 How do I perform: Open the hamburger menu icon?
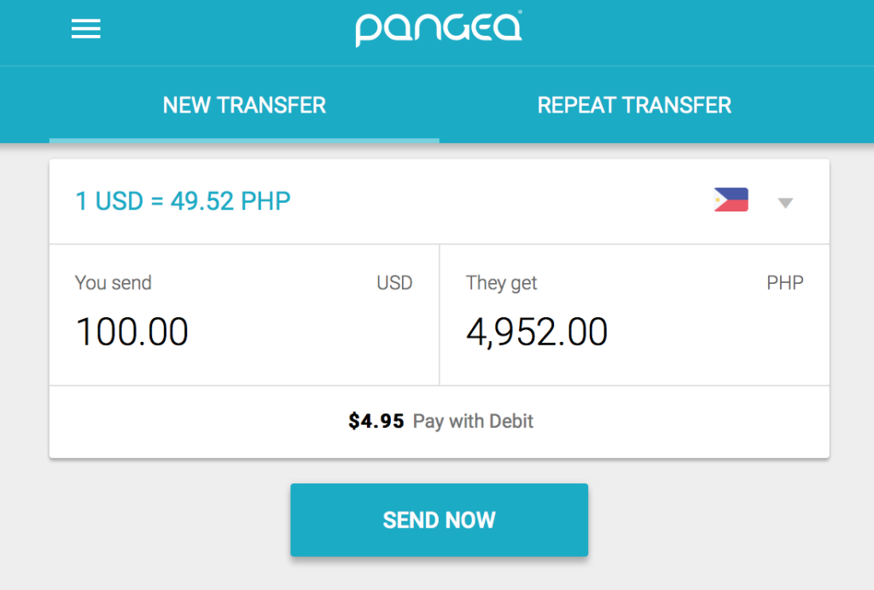pyautogui.click(x=86, y=29)
